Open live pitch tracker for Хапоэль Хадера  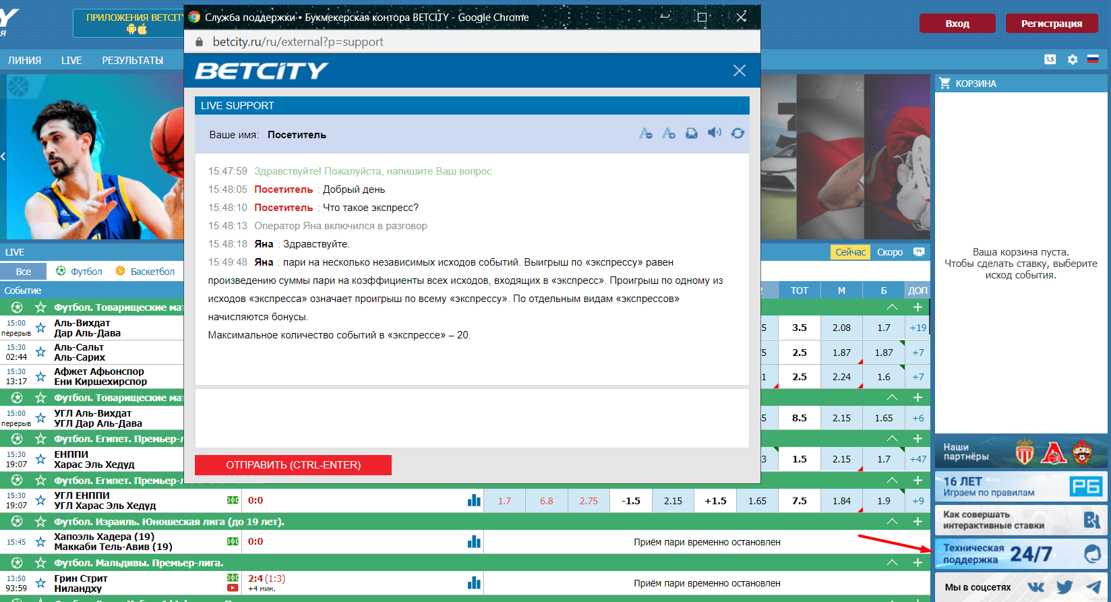(x=233, y=541)
